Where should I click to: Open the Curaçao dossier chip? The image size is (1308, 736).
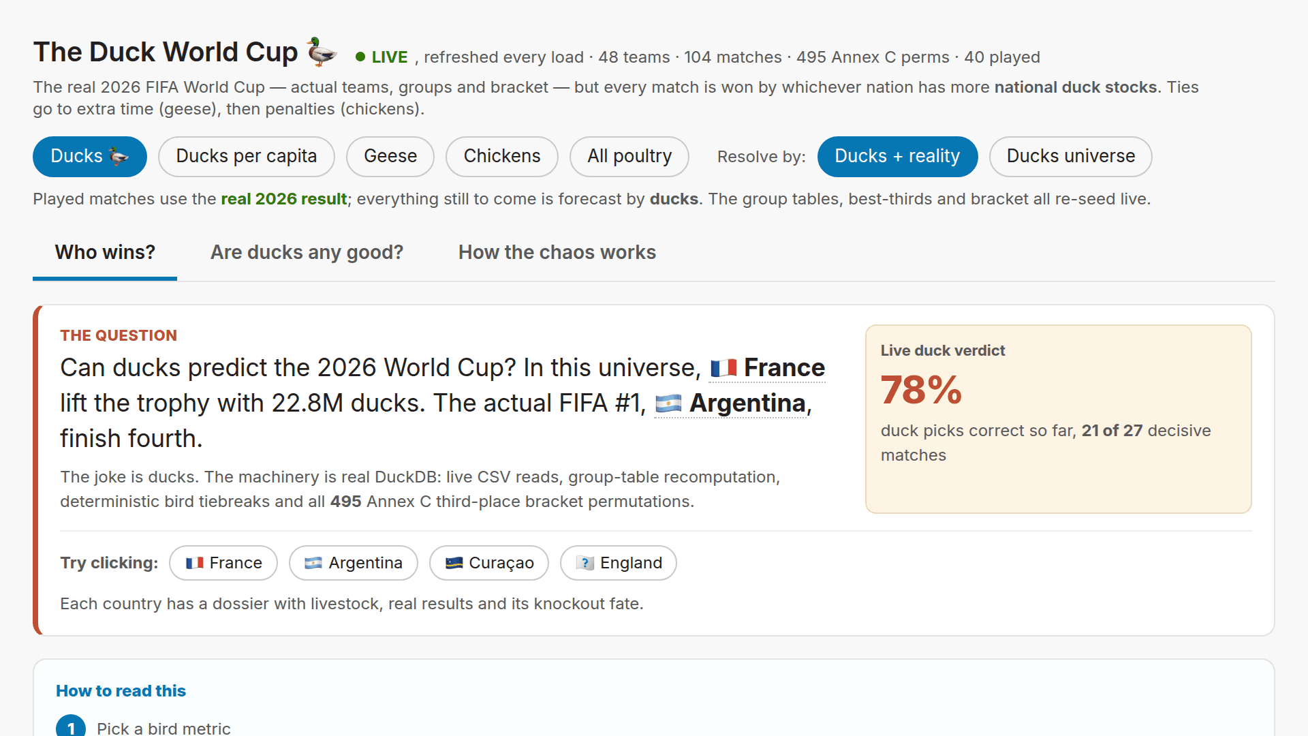(489, 563)
